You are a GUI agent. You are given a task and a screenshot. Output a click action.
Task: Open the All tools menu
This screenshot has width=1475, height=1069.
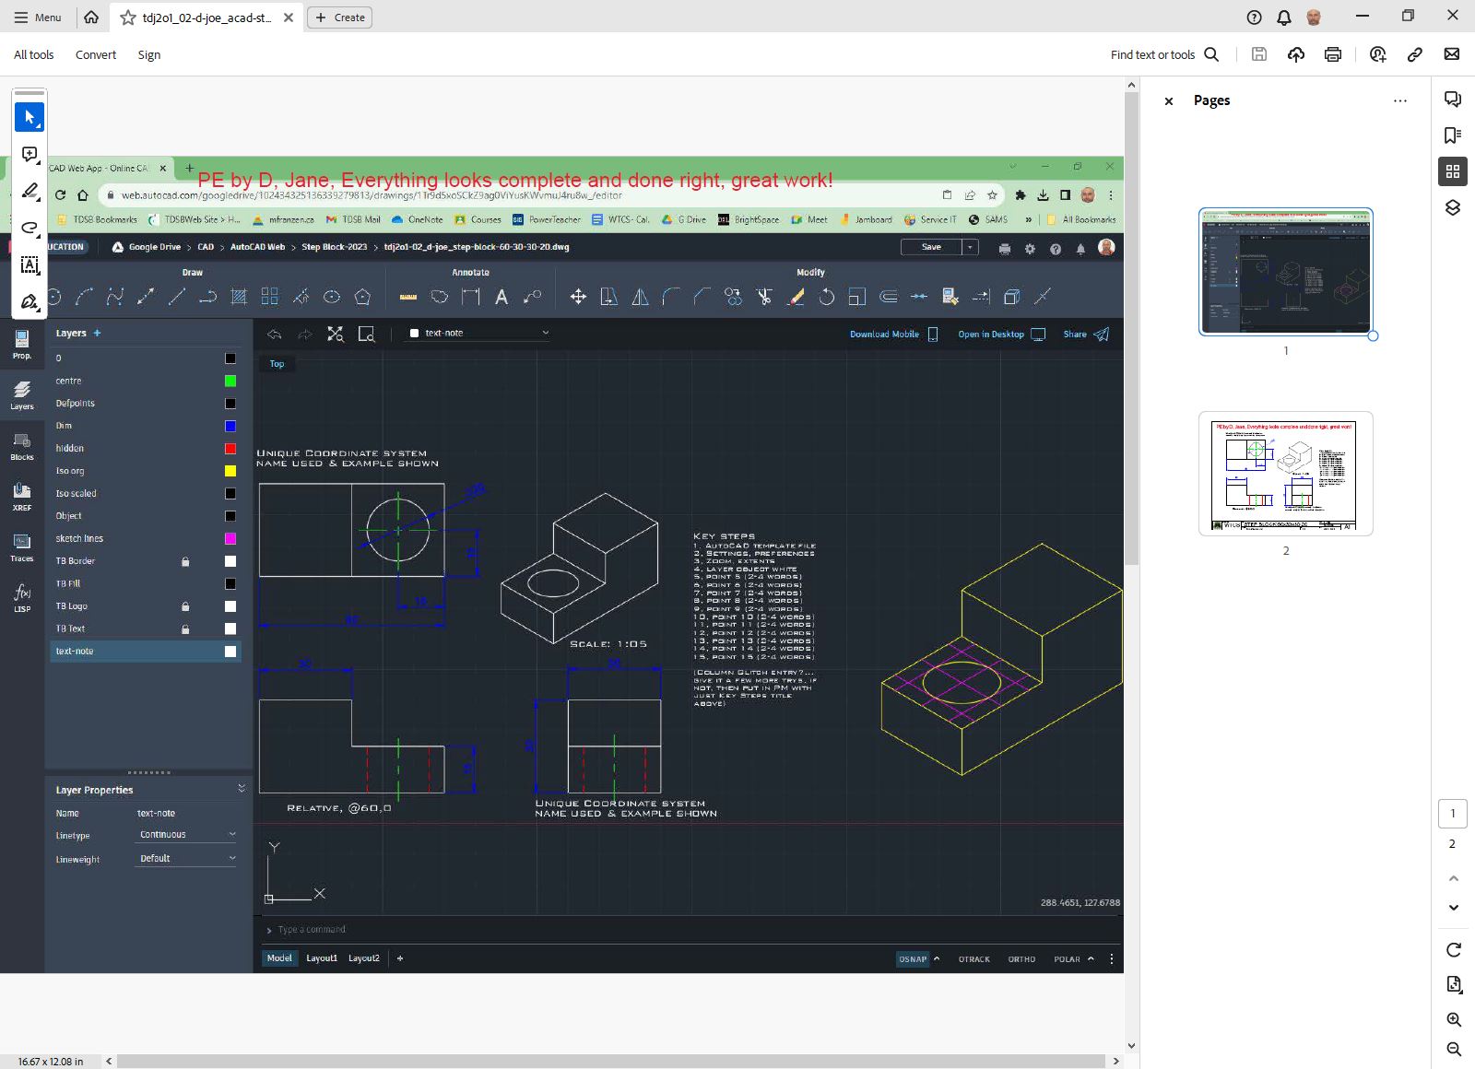[34, 54]
